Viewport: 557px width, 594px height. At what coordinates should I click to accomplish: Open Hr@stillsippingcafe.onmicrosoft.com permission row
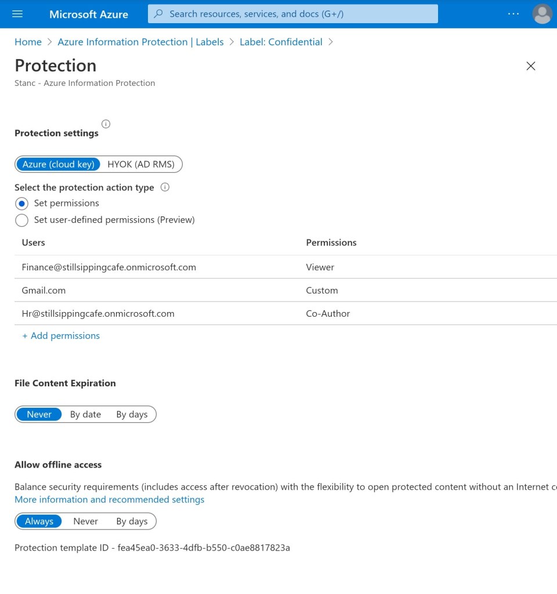pyautogui.click(x=285, y=313)
